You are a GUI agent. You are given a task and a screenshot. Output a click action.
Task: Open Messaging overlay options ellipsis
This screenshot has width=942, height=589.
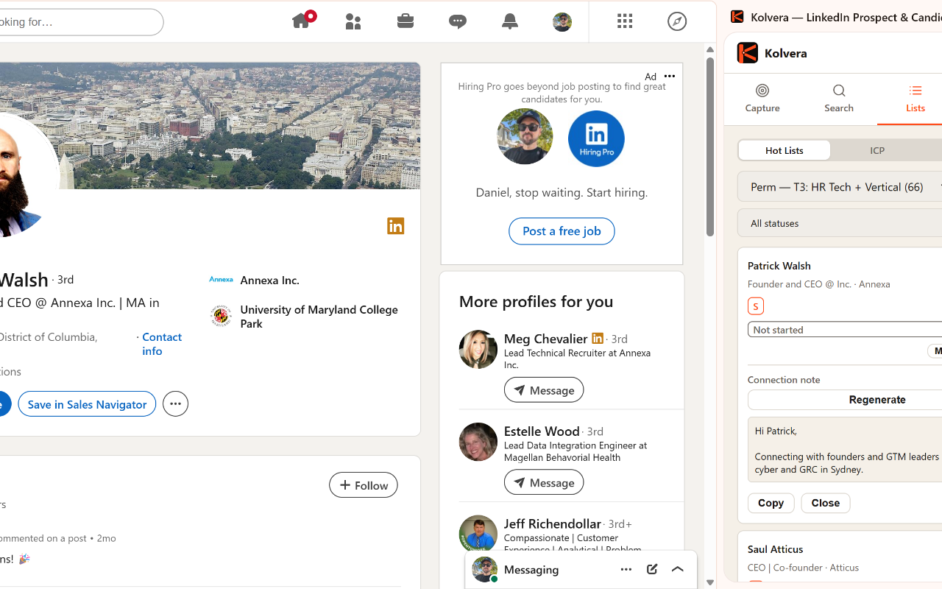click(626, 569)
